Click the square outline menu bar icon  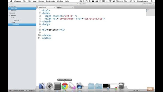pyautogui.click(x=87, y=1)
